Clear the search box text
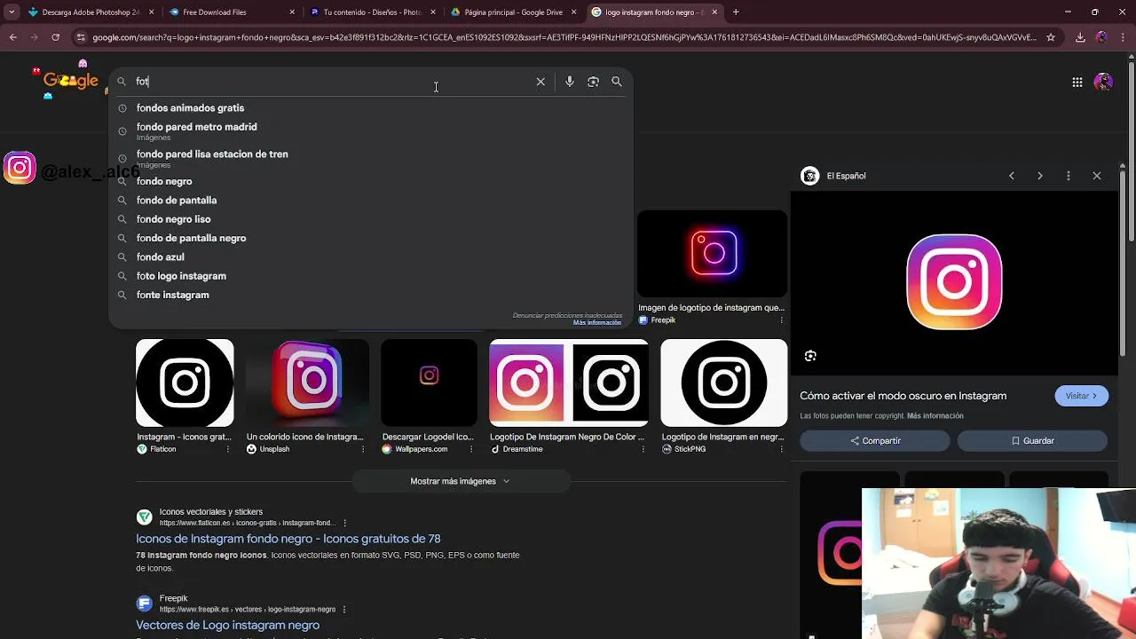 540,82
